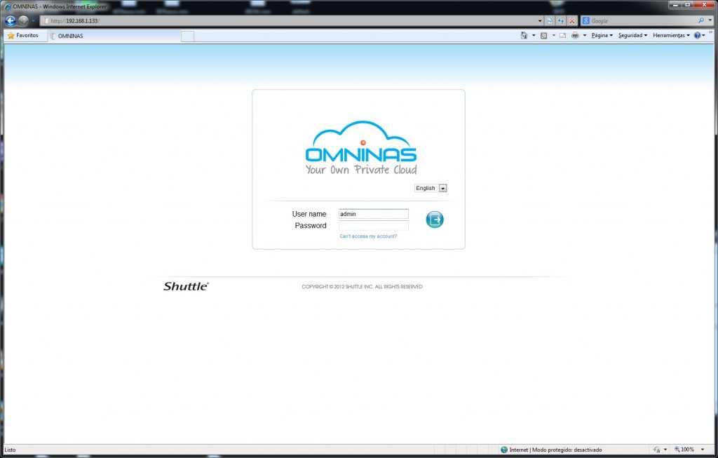The width and height of the screenshot is (718, 458).
Task: Click the blue login arrow button
Action: click(x=435, y=220)
